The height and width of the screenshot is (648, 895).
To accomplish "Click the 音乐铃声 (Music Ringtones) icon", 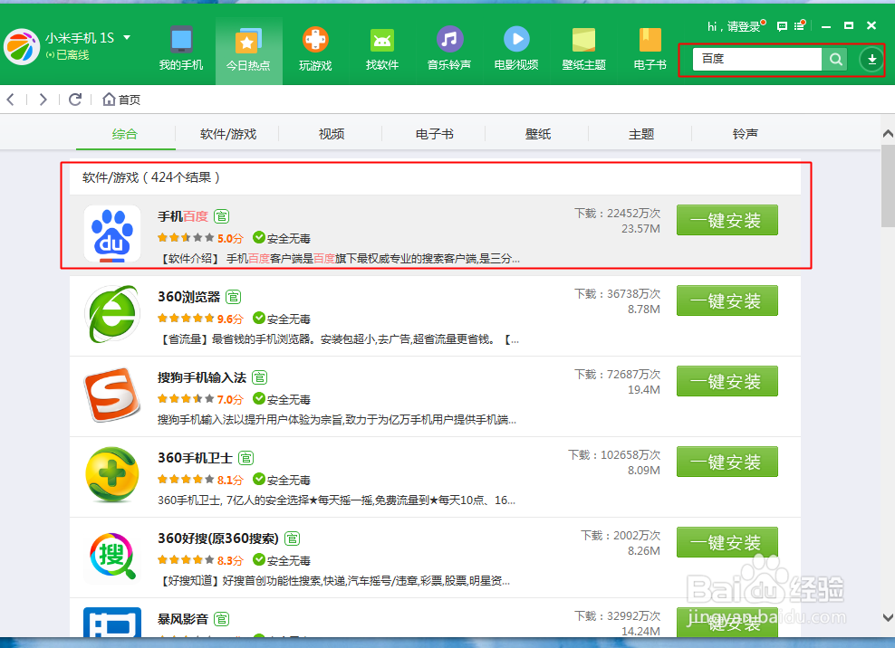I will tap(448, 50).
